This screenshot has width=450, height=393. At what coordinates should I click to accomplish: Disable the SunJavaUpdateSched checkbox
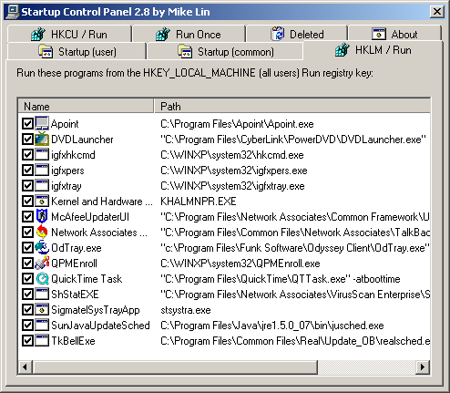(27, 326)
